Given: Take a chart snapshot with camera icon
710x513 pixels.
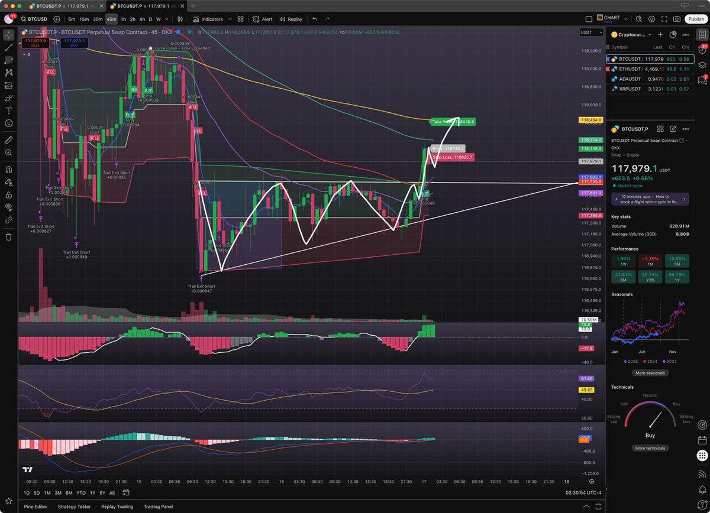Looking at the screenshot, I should pos(676,19).
